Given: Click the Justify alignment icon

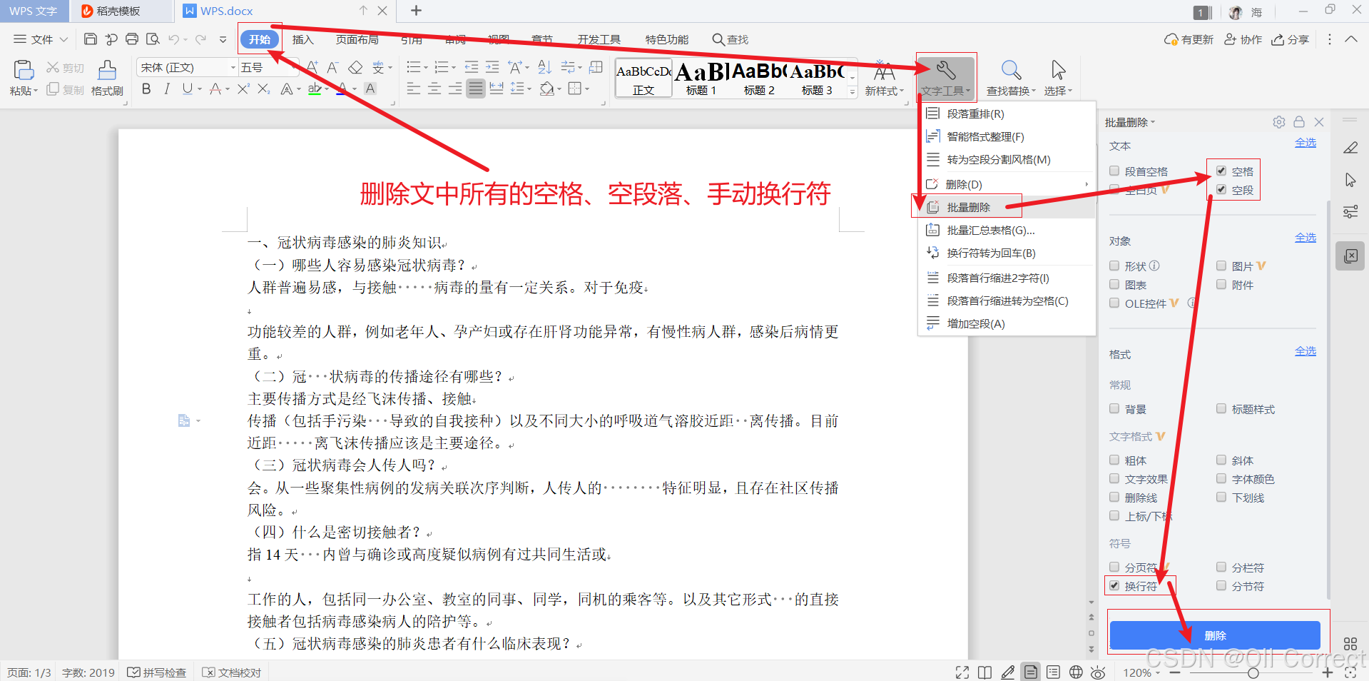Looking at the screenshot, I should (476, 89).
